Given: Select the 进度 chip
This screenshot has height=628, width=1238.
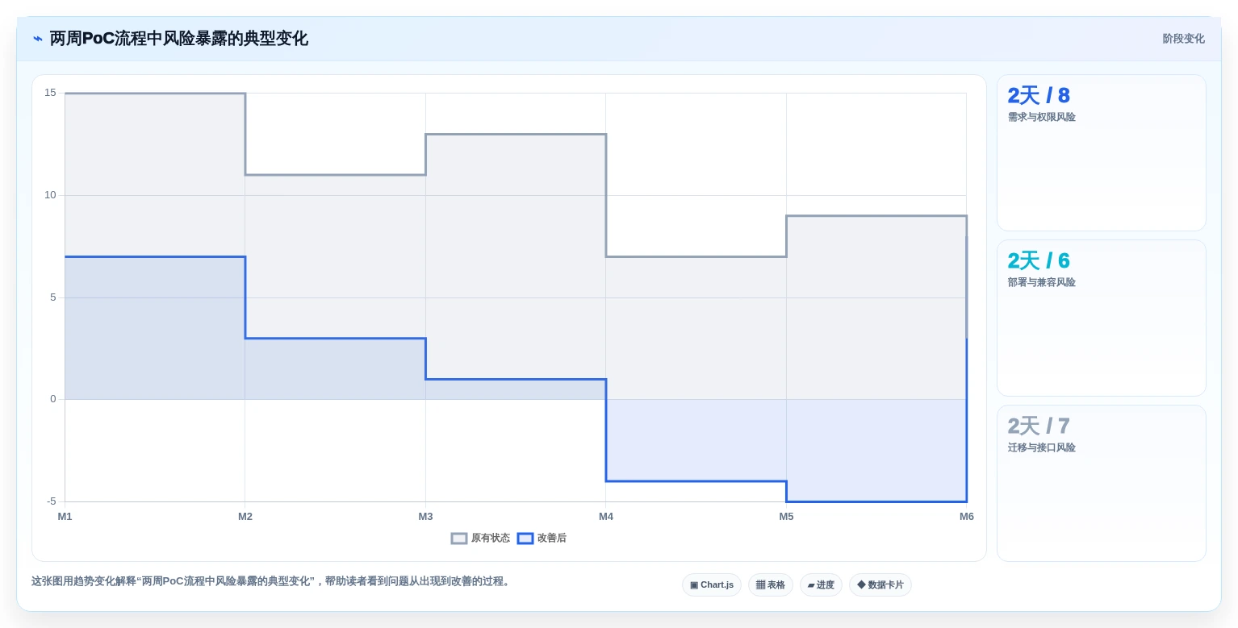Looking at the screenshot, I should click(821, 585).
